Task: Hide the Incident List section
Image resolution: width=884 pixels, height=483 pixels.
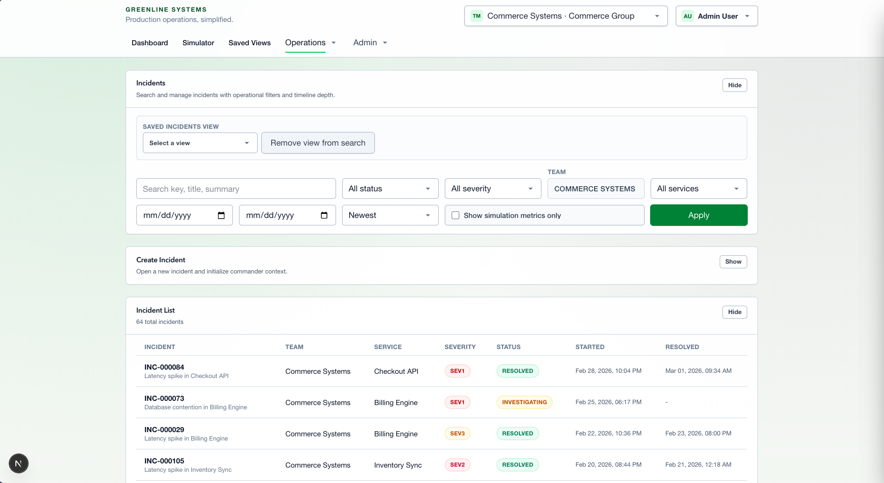Action: (x=734, y=312)
